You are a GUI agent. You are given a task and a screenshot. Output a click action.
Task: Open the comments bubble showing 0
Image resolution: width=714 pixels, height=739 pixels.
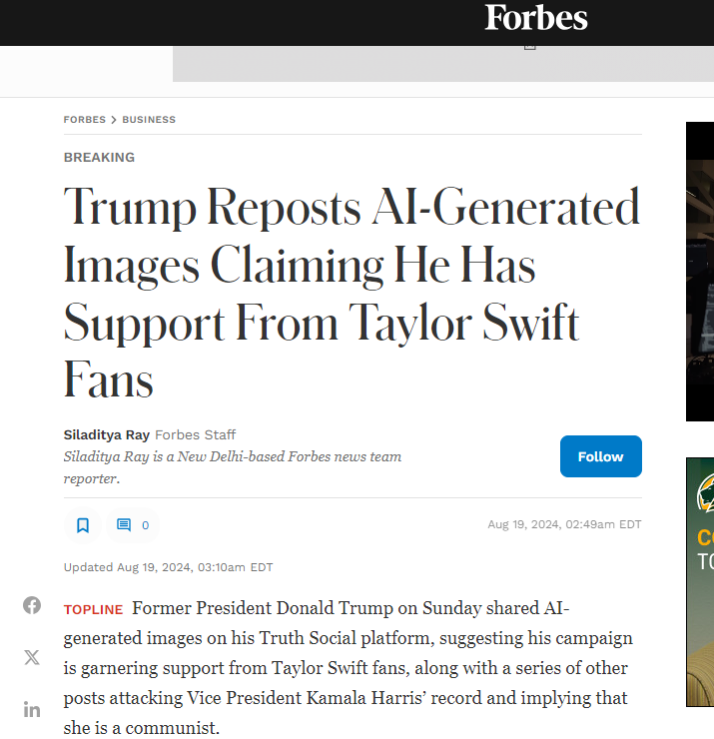coord(133,525)
